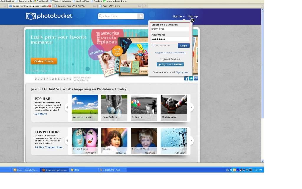The image size is (302, 189).
Task: Open the 24 Live Competitions link
Action: coord(48,147)
